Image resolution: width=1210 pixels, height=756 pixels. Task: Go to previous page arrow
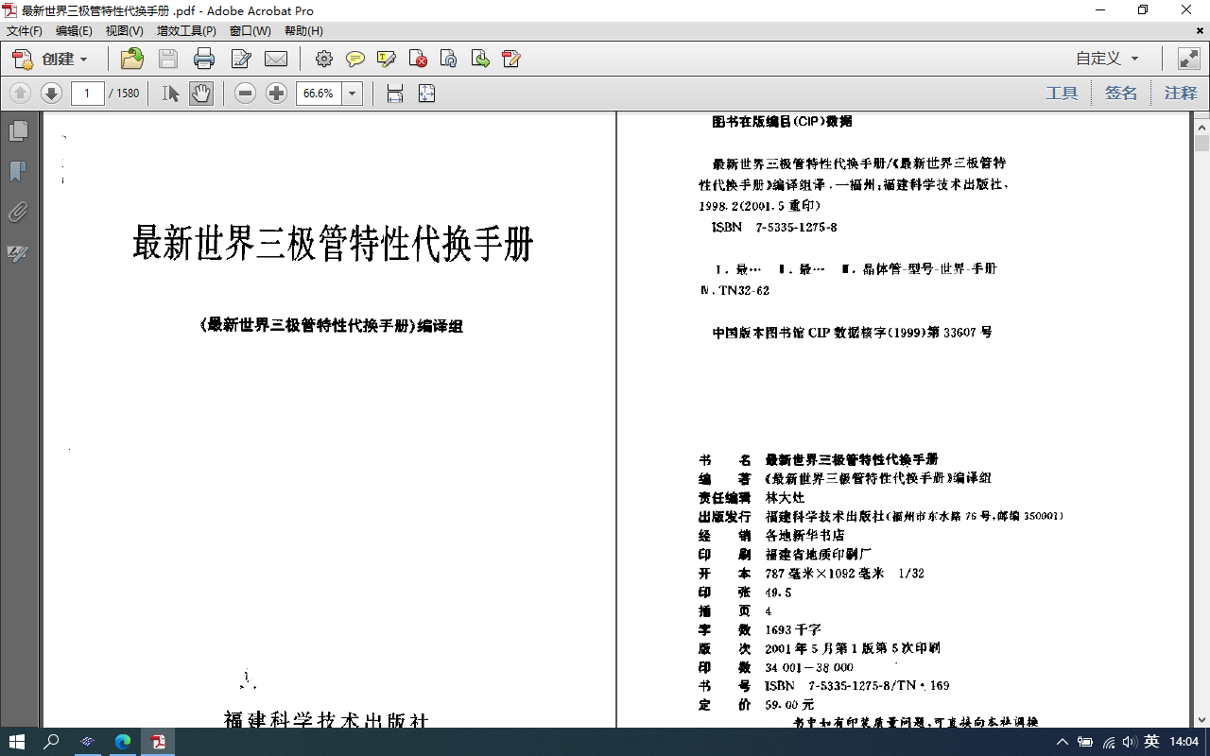tap(21, 94)
